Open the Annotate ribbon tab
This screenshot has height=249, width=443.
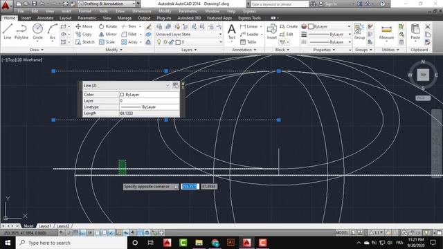45,18
